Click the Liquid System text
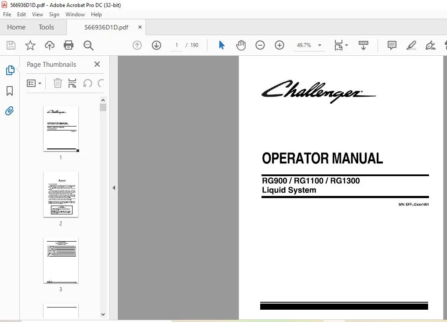This screenshot has width=447, height=322. coord(289,190)
